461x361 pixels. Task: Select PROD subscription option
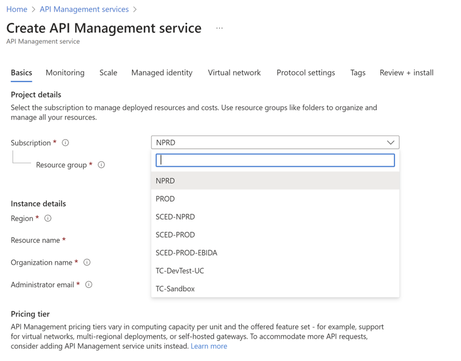165,199
